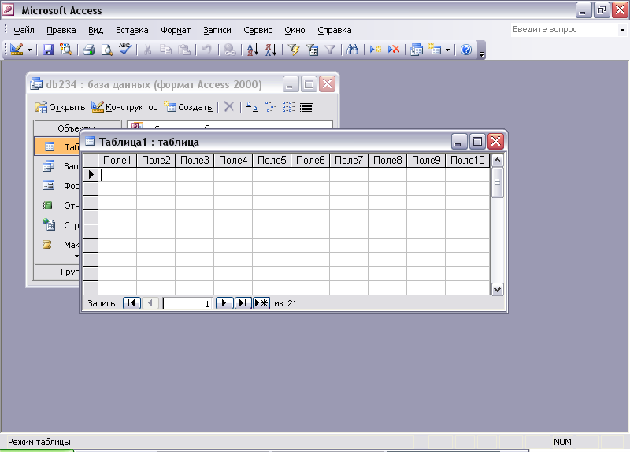Click the new record asterisk navigation button

pyautogui.click(x=261, y=303)
